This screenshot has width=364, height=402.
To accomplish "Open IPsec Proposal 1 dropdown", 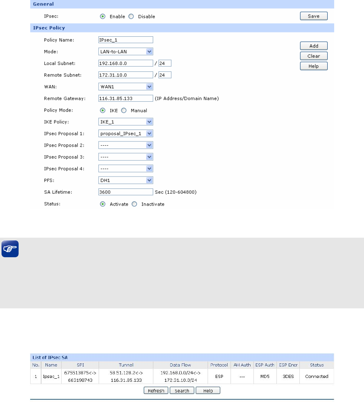I will point(125,133).
